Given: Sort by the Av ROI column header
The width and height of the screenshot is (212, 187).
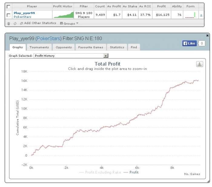Looking at the screenshot, I should click(x=145, y=6).
